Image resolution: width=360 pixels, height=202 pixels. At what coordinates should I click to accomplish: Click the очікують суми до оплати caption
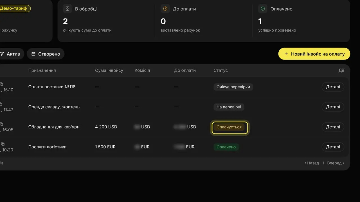click(x=87, y=30)
